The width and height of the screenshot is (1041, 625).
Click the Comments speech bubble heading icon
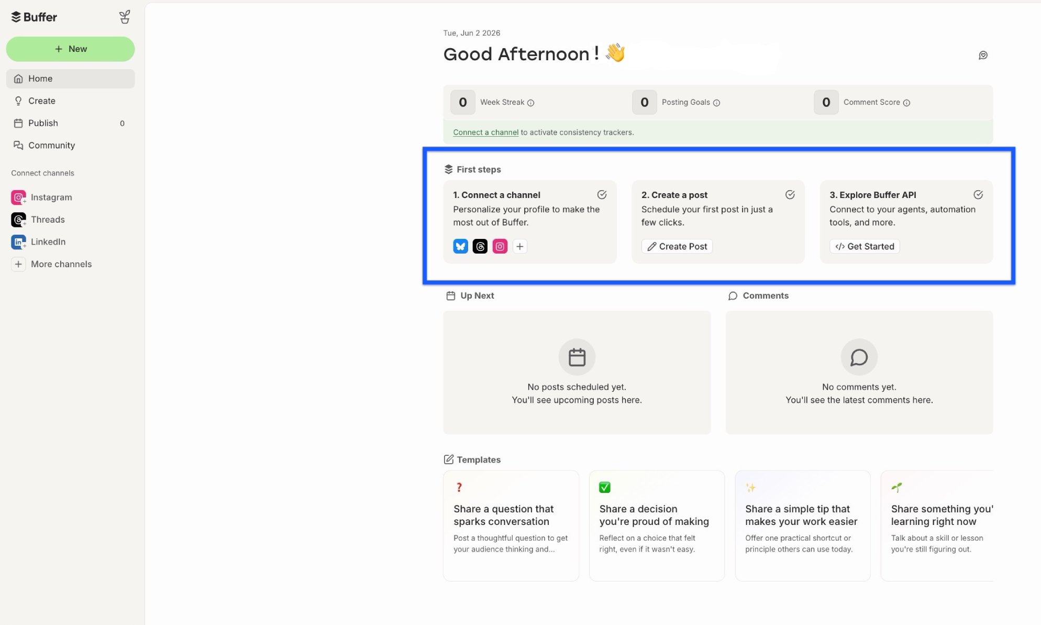733,296
